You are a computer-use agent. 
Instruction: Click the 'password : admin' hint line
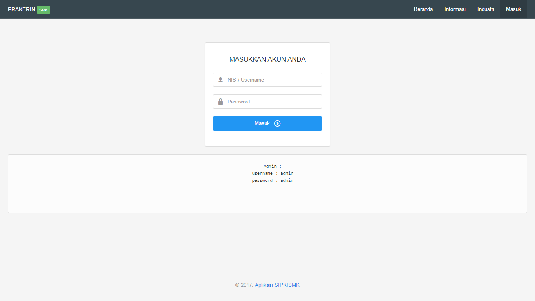[x=273, y=181]
